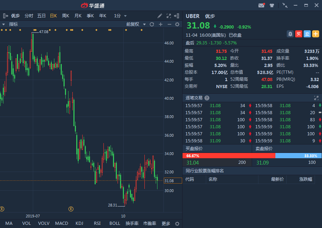Expand the 指标 indicator dropdown arrow
Image resolution: width=322 pixels, height=228 pixels.
[x=4, y=24]
